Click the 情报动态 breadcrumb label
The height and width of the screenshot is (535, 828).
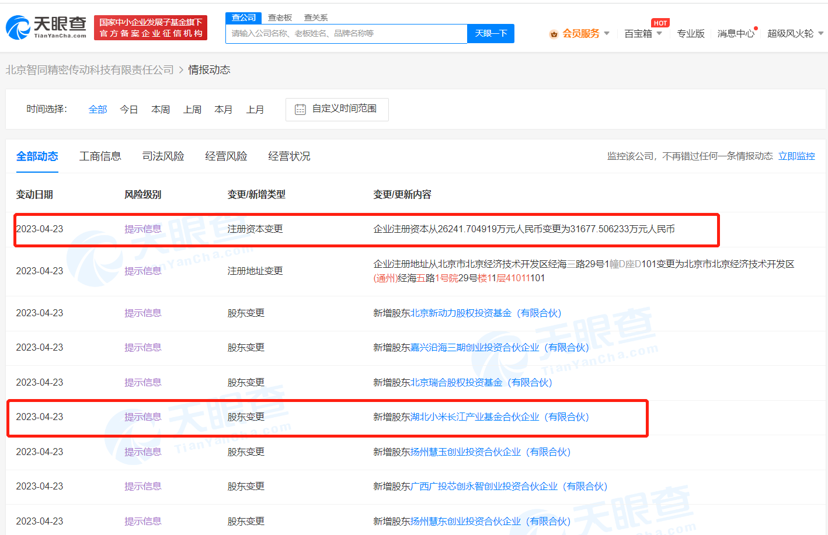coord(209,69)
